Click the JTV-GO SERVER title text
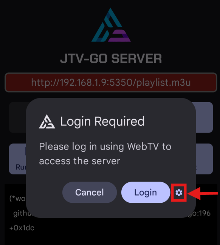The height and width of the screenshot is (245, 220). (111, 59)
